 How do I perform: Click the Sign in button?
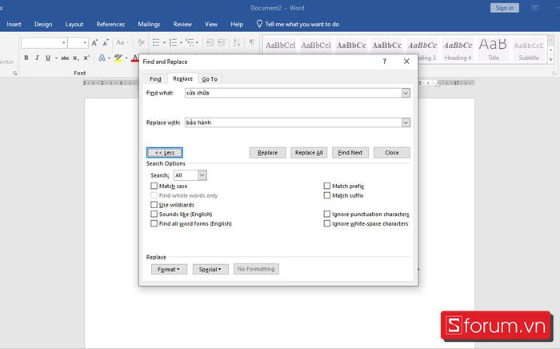(x=504, y=8)
